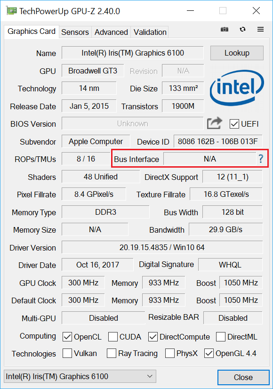Toggle the DirectCompute checkbox

pos(153,337)
